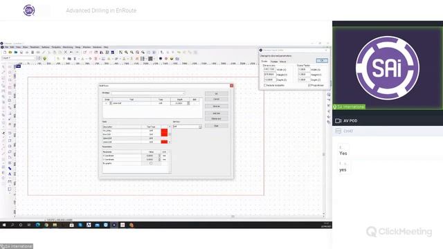This screenshot has height=249, width=443.
Task: Open Chrome from taskbar
Action: coord(46,225)
